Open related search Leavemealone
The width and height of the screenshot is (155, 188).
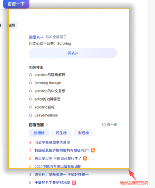pyautogui.click(x=46, y=115)
